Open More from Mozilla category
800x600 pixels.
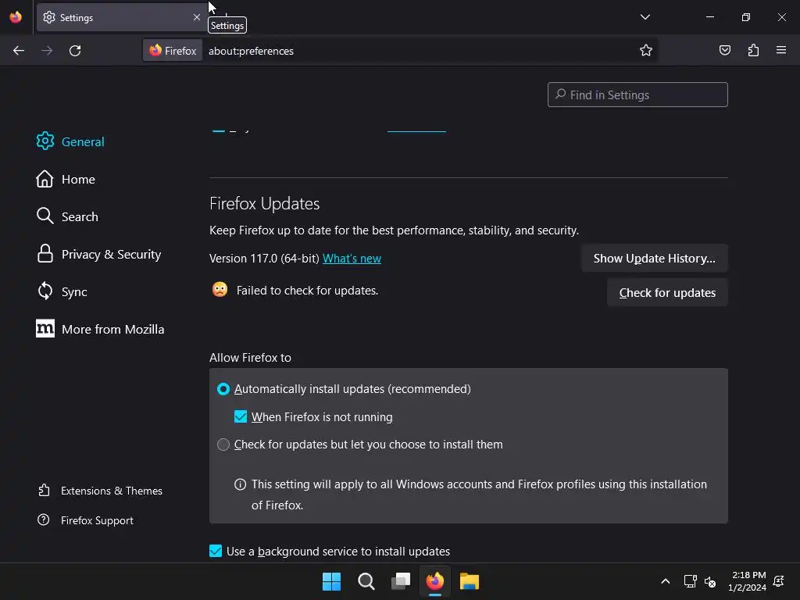(101, 329)
